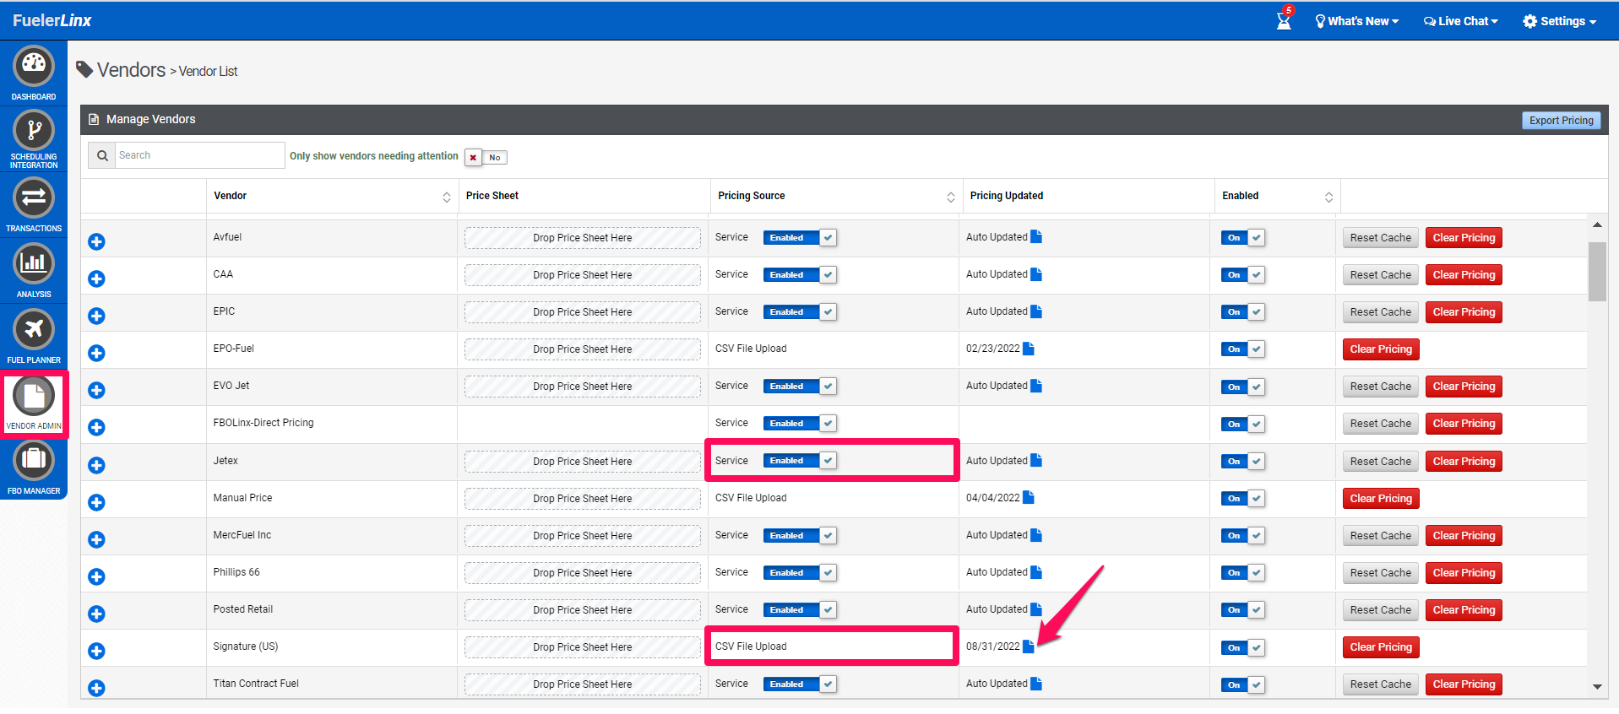Open the Analysis chart icon

[34, 263]
